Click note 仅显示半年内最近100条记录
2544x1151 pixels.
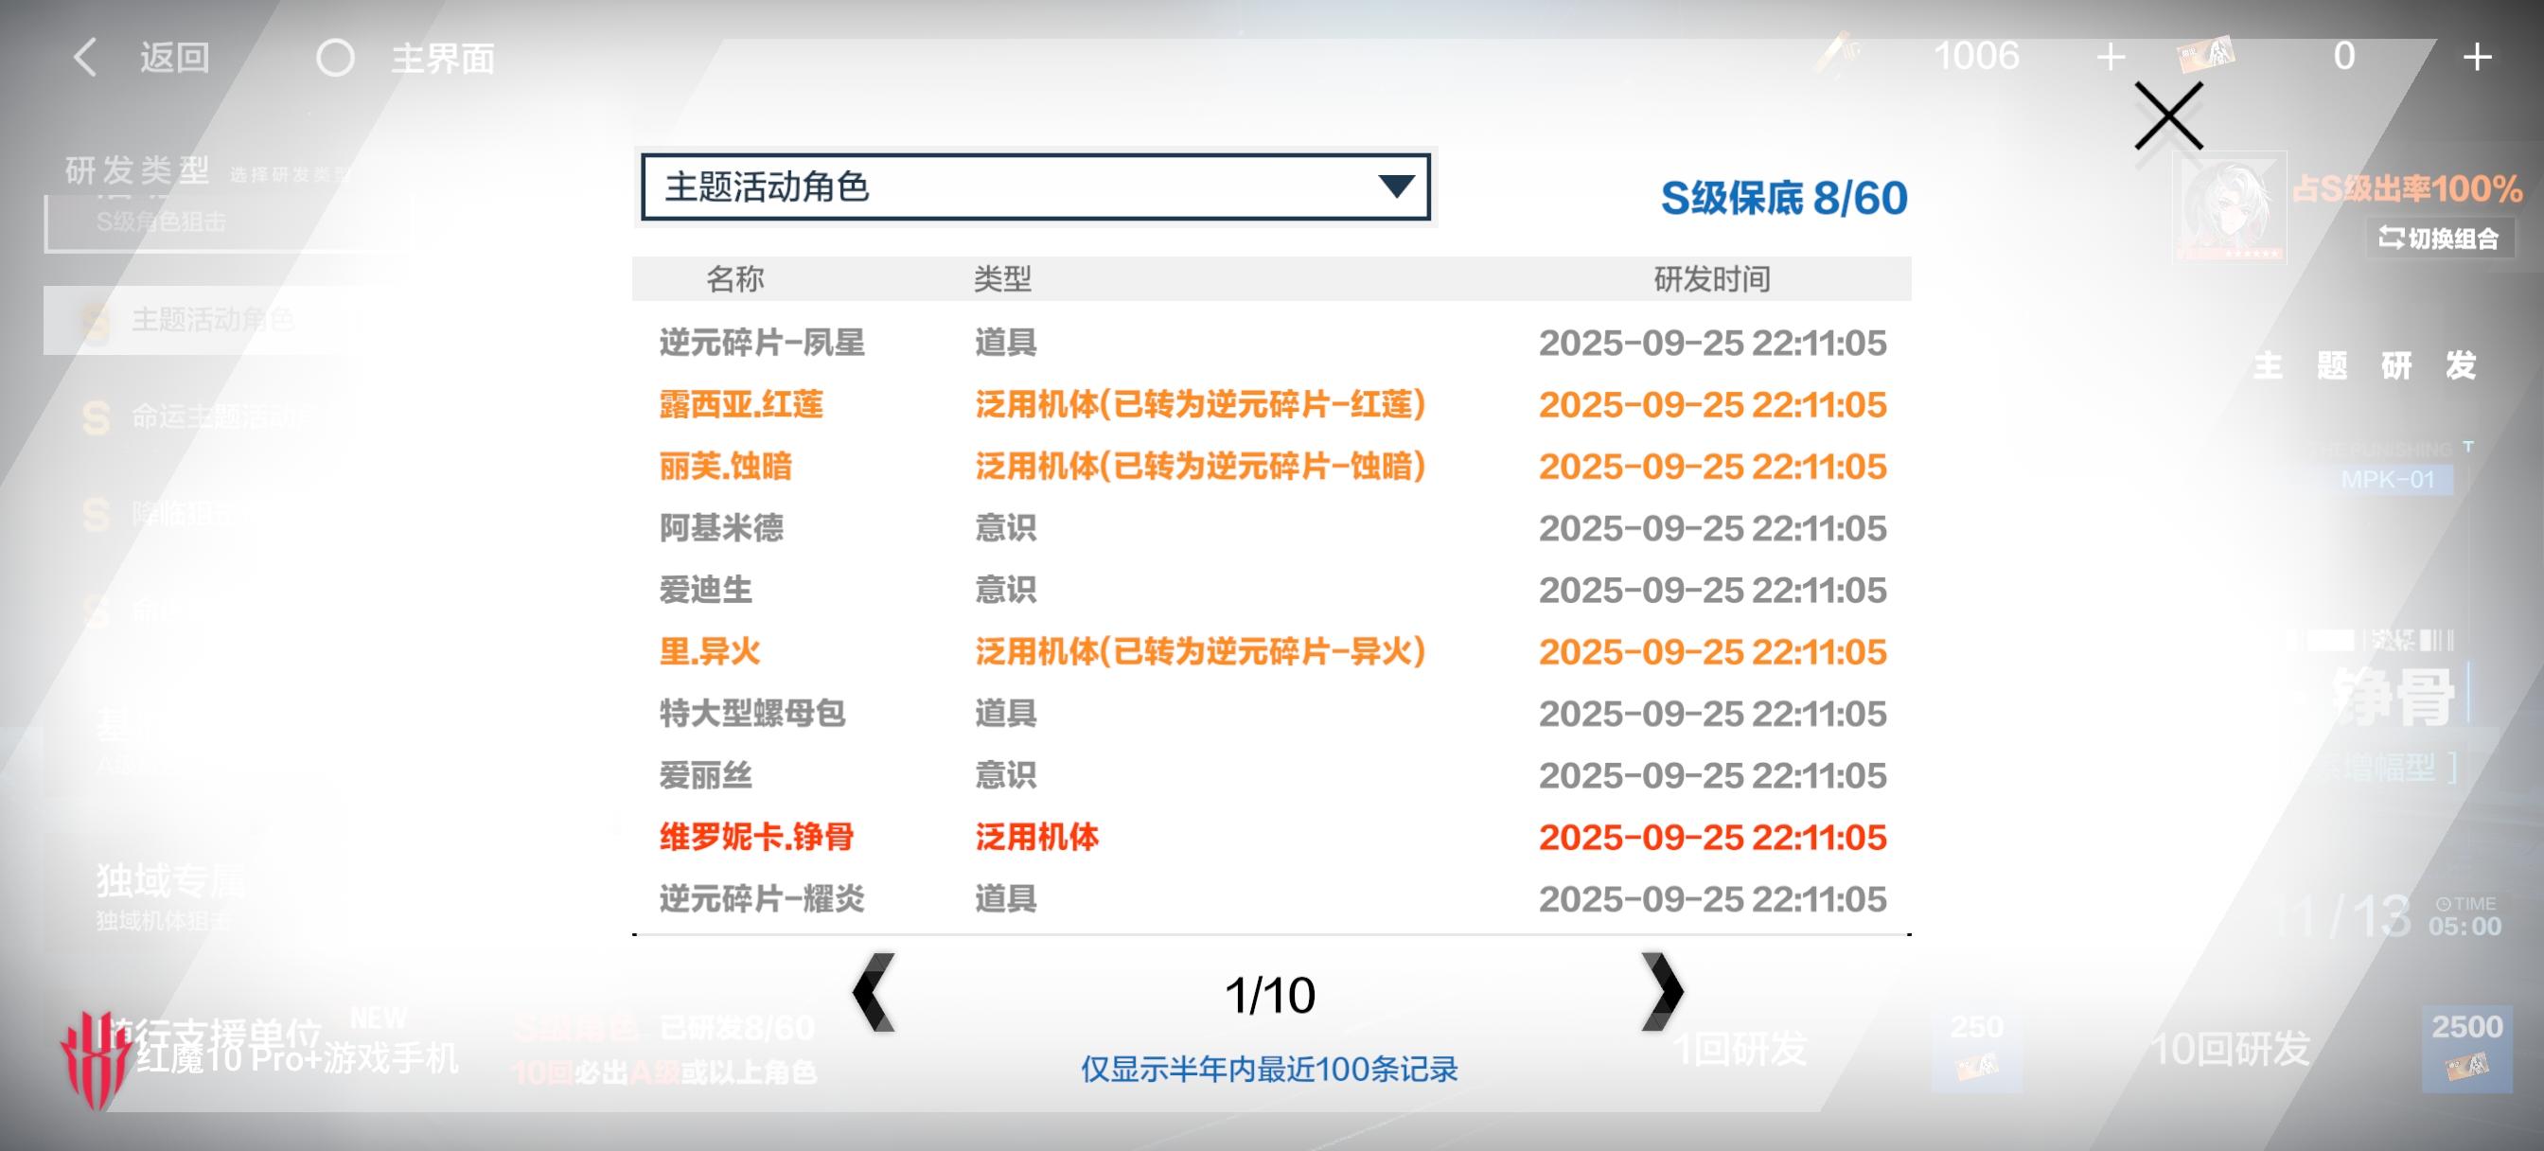(1269, 1069)
